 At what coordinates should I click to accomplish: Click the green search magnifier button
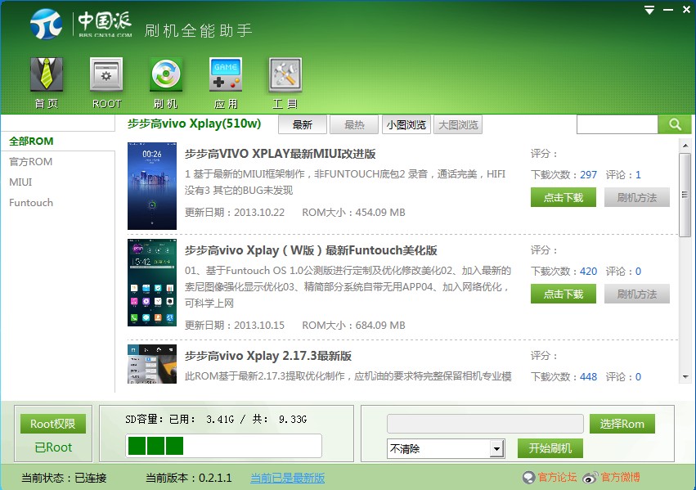675,124
